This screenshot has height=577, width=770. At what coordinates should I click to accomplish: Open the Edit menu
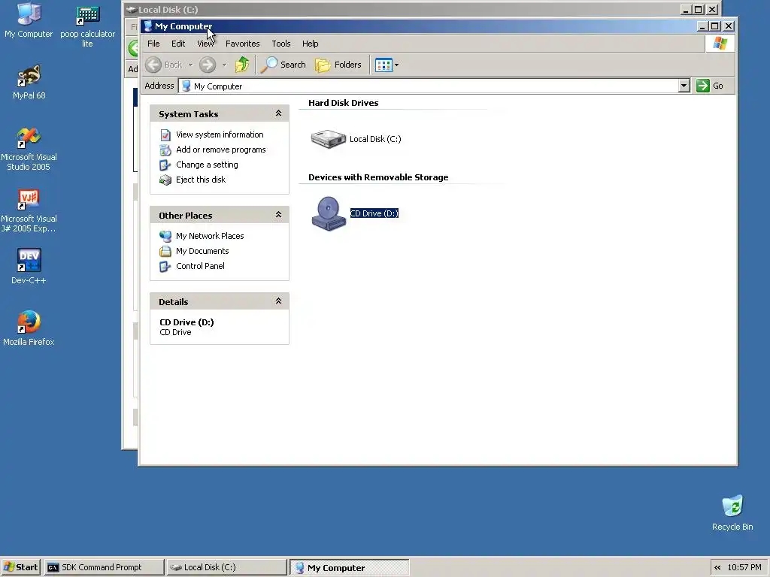click(178, 44)
